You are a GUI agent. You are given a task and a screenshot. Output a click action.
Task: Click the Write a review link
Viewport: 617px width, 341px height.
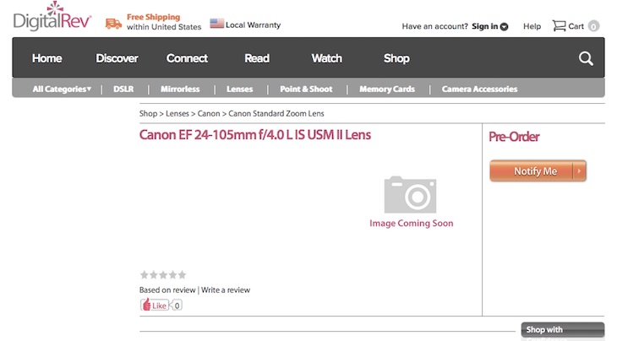click(x=226, y=290)
